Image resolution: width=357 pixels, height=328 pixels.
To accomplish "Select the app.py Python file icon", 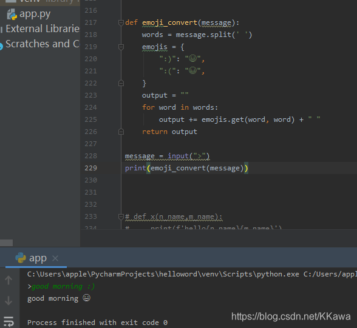I will tap(12, 15).
